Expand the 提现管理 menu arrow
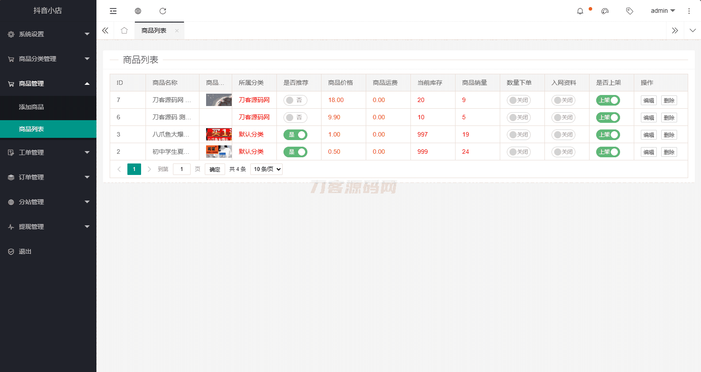701x372 pixels. (87, 227)
